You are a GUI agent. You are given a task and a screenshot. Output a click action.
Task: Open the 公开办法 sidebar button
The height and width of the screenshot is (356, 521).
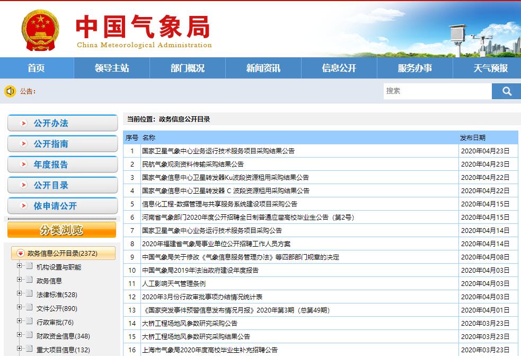click(63, 123)
